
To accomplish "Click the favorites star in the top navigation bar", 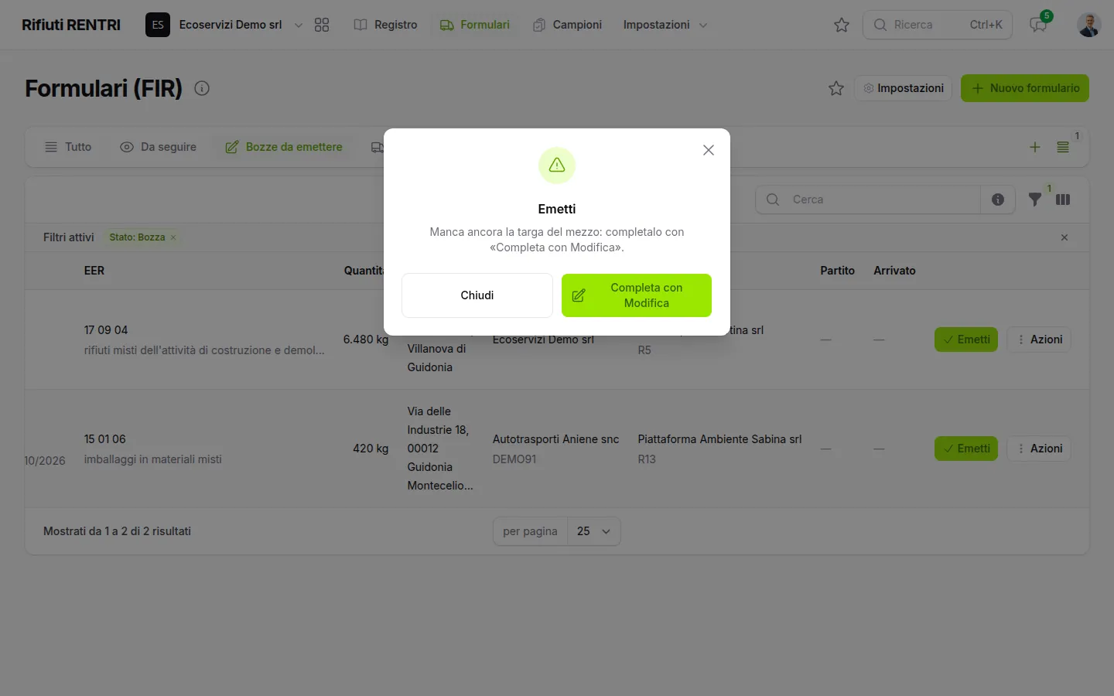I will [842, 25].
